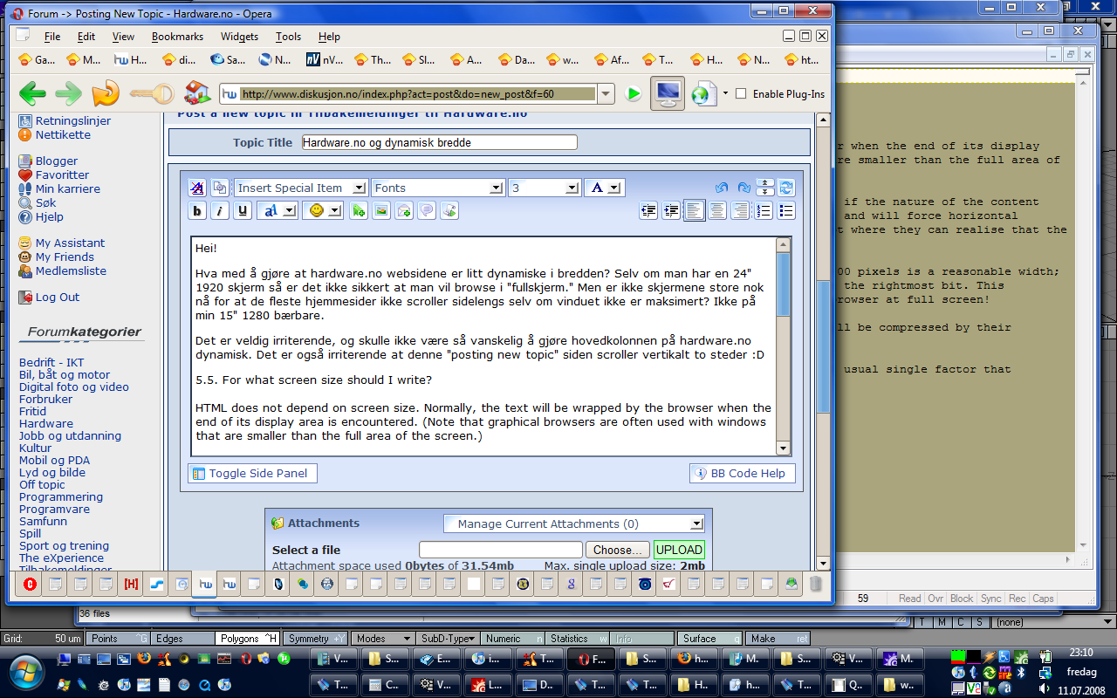Open Manage Current Attachments dropdown
The image size is (1117, 698).
point(573,523)
